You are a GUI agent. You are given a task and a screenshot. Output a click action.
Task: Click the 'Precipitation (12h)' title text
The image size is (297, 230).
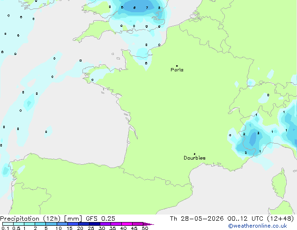(30, 219)
